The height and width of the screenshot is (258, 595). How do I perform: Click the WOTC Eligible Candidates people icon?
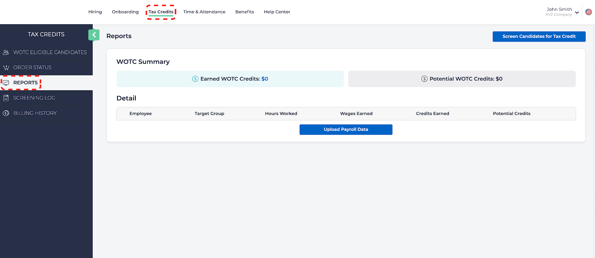coord(6,52)
